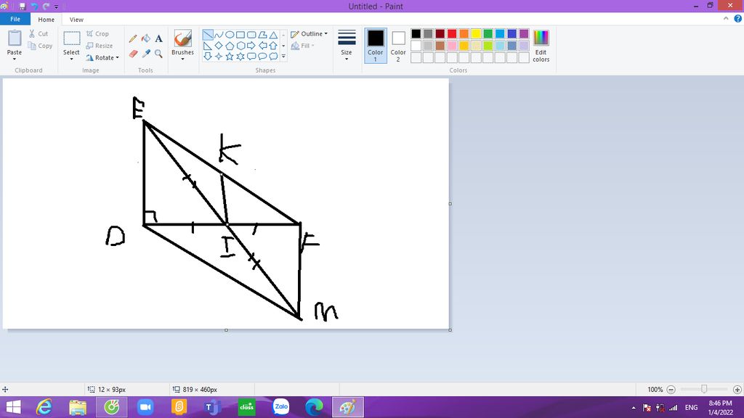Viewport: 744px width, 418px height.
Task: Collapse the ribbon with the chevron
Action: point(726,19)
